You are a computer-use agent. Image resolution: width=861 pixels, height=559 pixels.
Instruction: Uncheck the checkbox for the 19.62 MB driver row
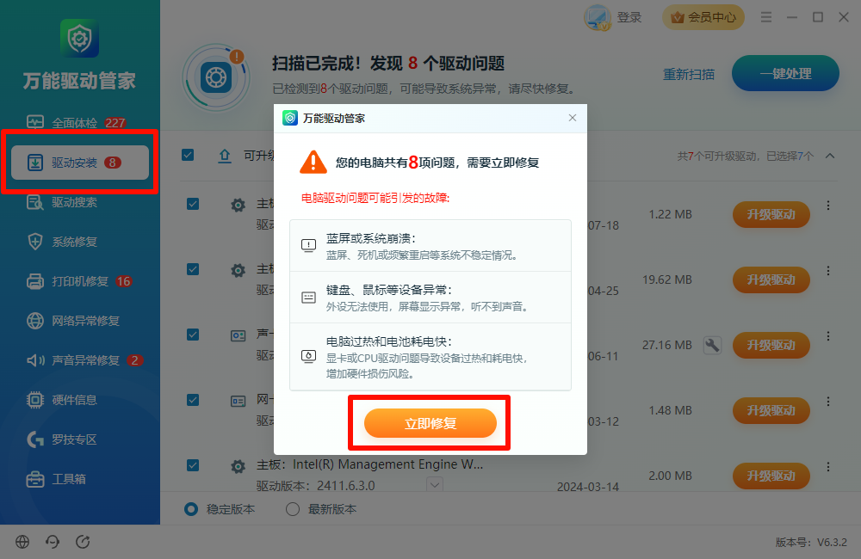tap(193, 269)
